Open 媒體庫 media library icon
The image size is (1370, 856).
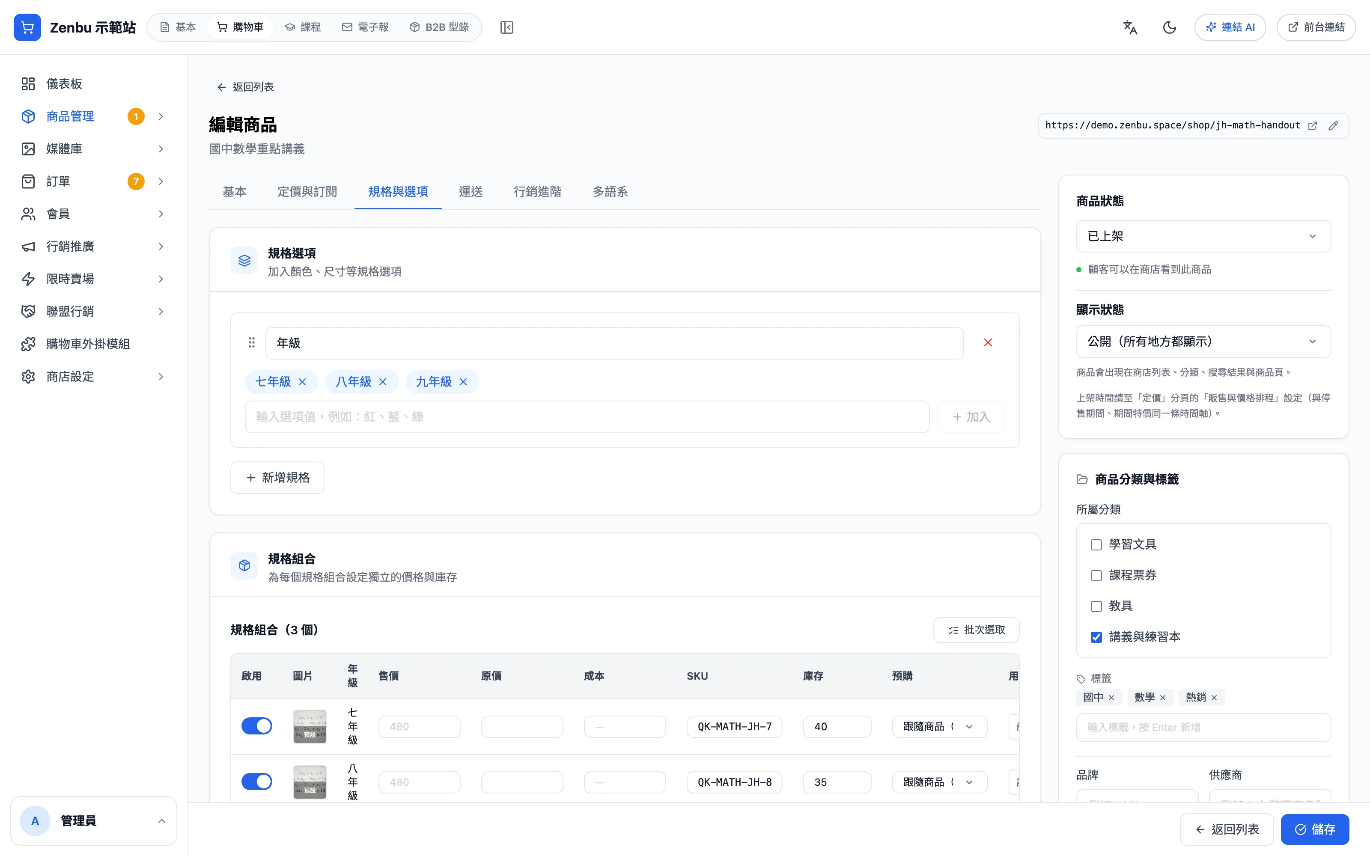28,149
